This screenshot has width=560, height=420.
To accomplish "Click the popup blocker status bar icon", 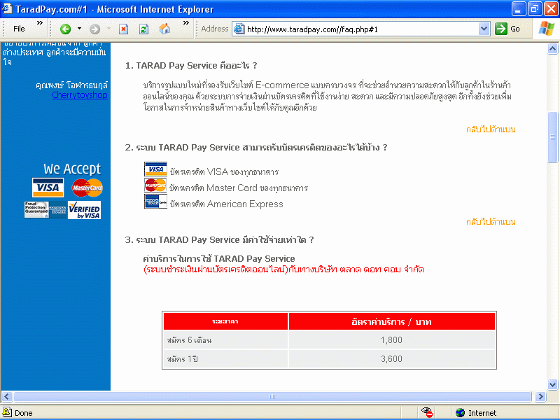I will click(427, 412).
